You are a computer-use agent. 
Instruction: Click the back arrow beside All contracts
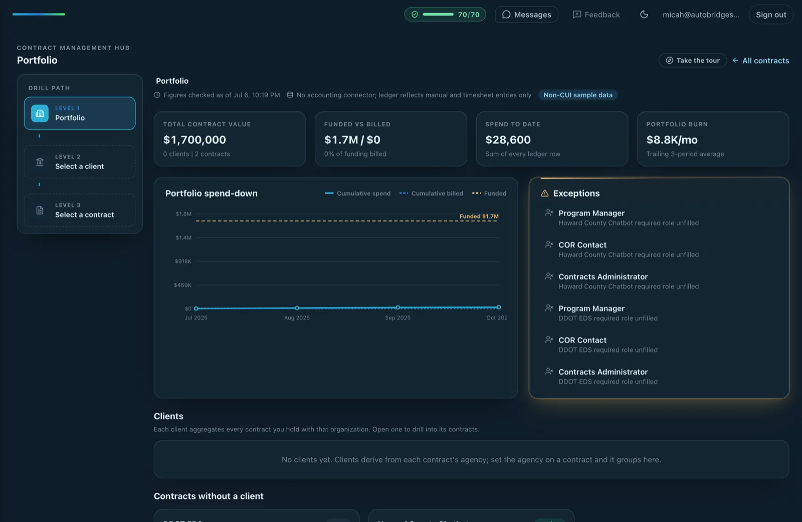pyautogui.click(x=735, y=60)
